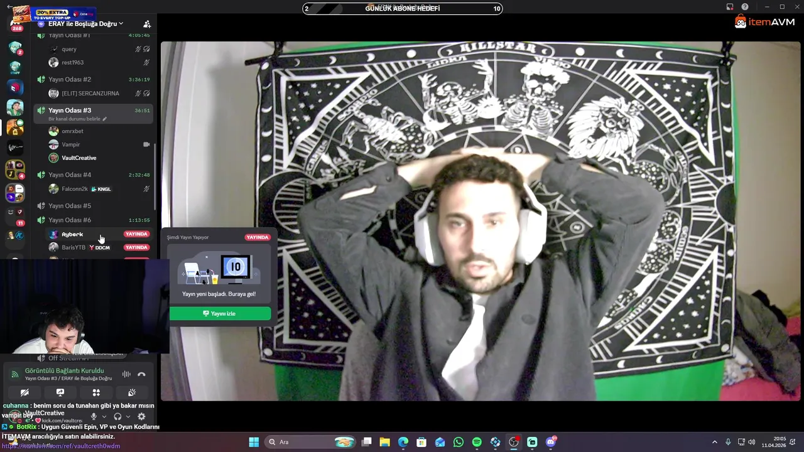Expand the ERAY ile Boşluğa Doğru server menu
The image size is (804, 452).
point(85,24)
